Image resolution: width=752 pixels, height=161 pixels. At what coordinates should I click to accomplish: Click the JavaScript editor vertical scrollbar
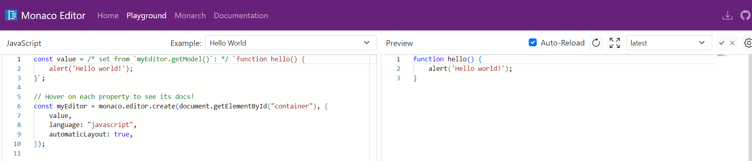(373, 108)
